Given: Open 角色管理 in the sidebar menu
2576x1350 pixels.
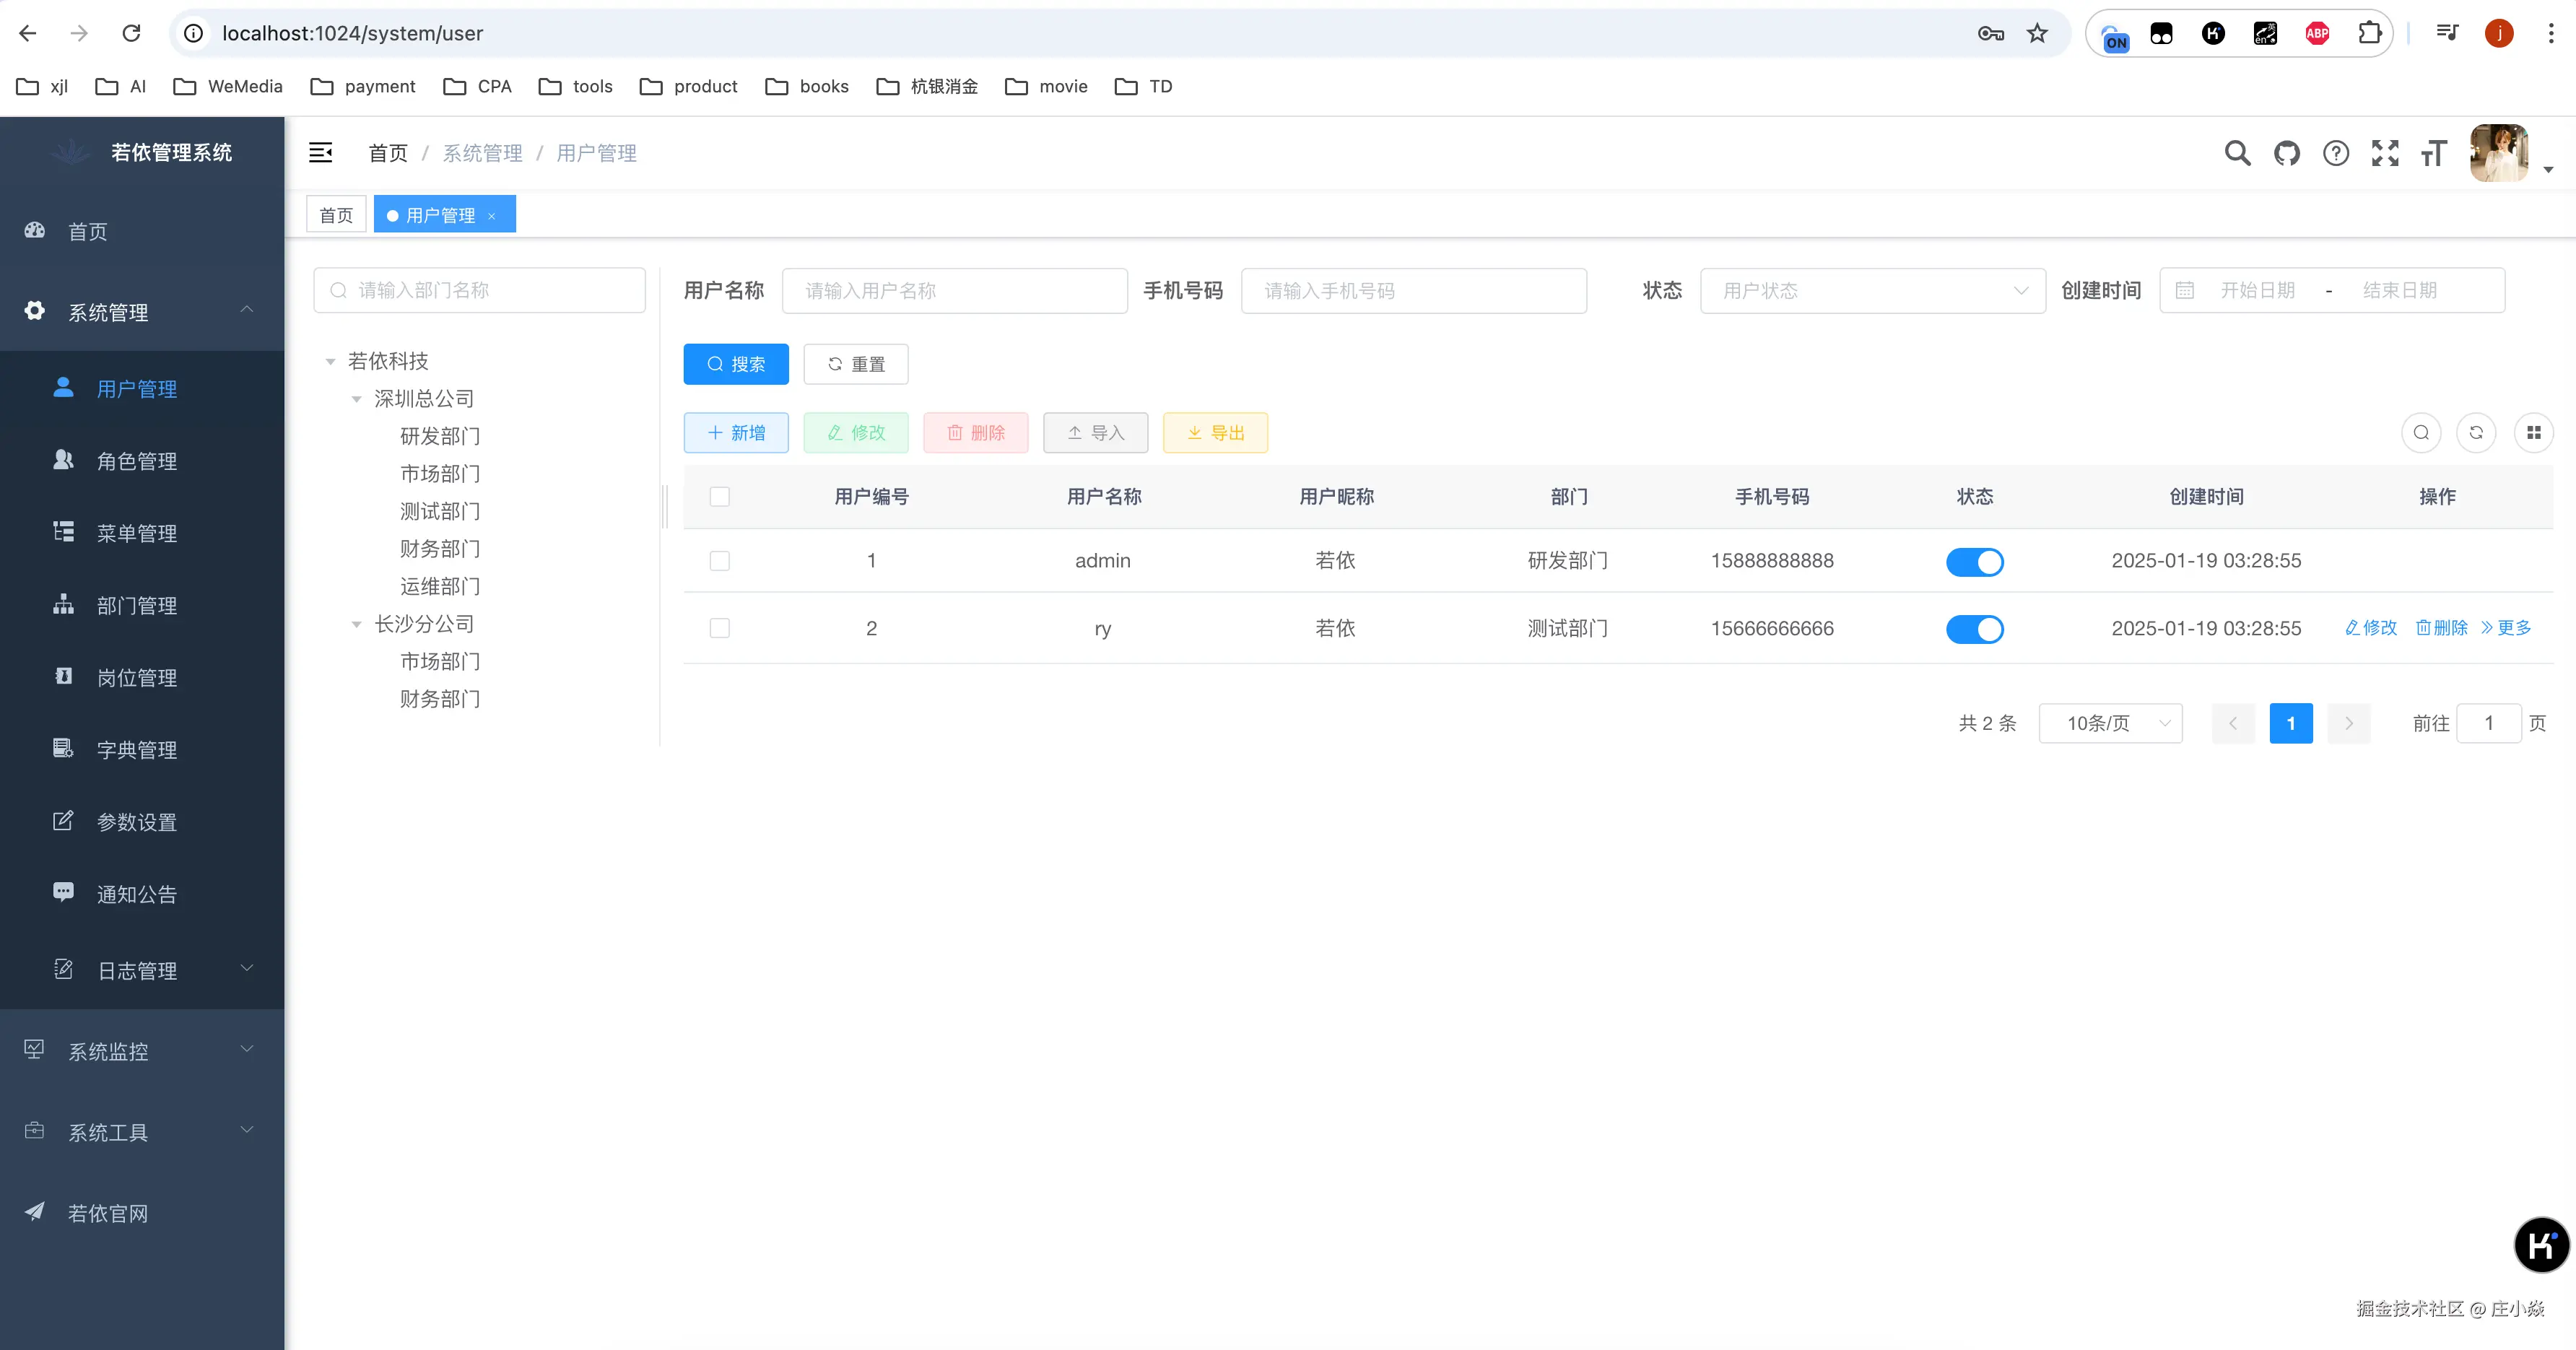Looking at the screenshot, I should pyautogui.click(x=136, y=461).
